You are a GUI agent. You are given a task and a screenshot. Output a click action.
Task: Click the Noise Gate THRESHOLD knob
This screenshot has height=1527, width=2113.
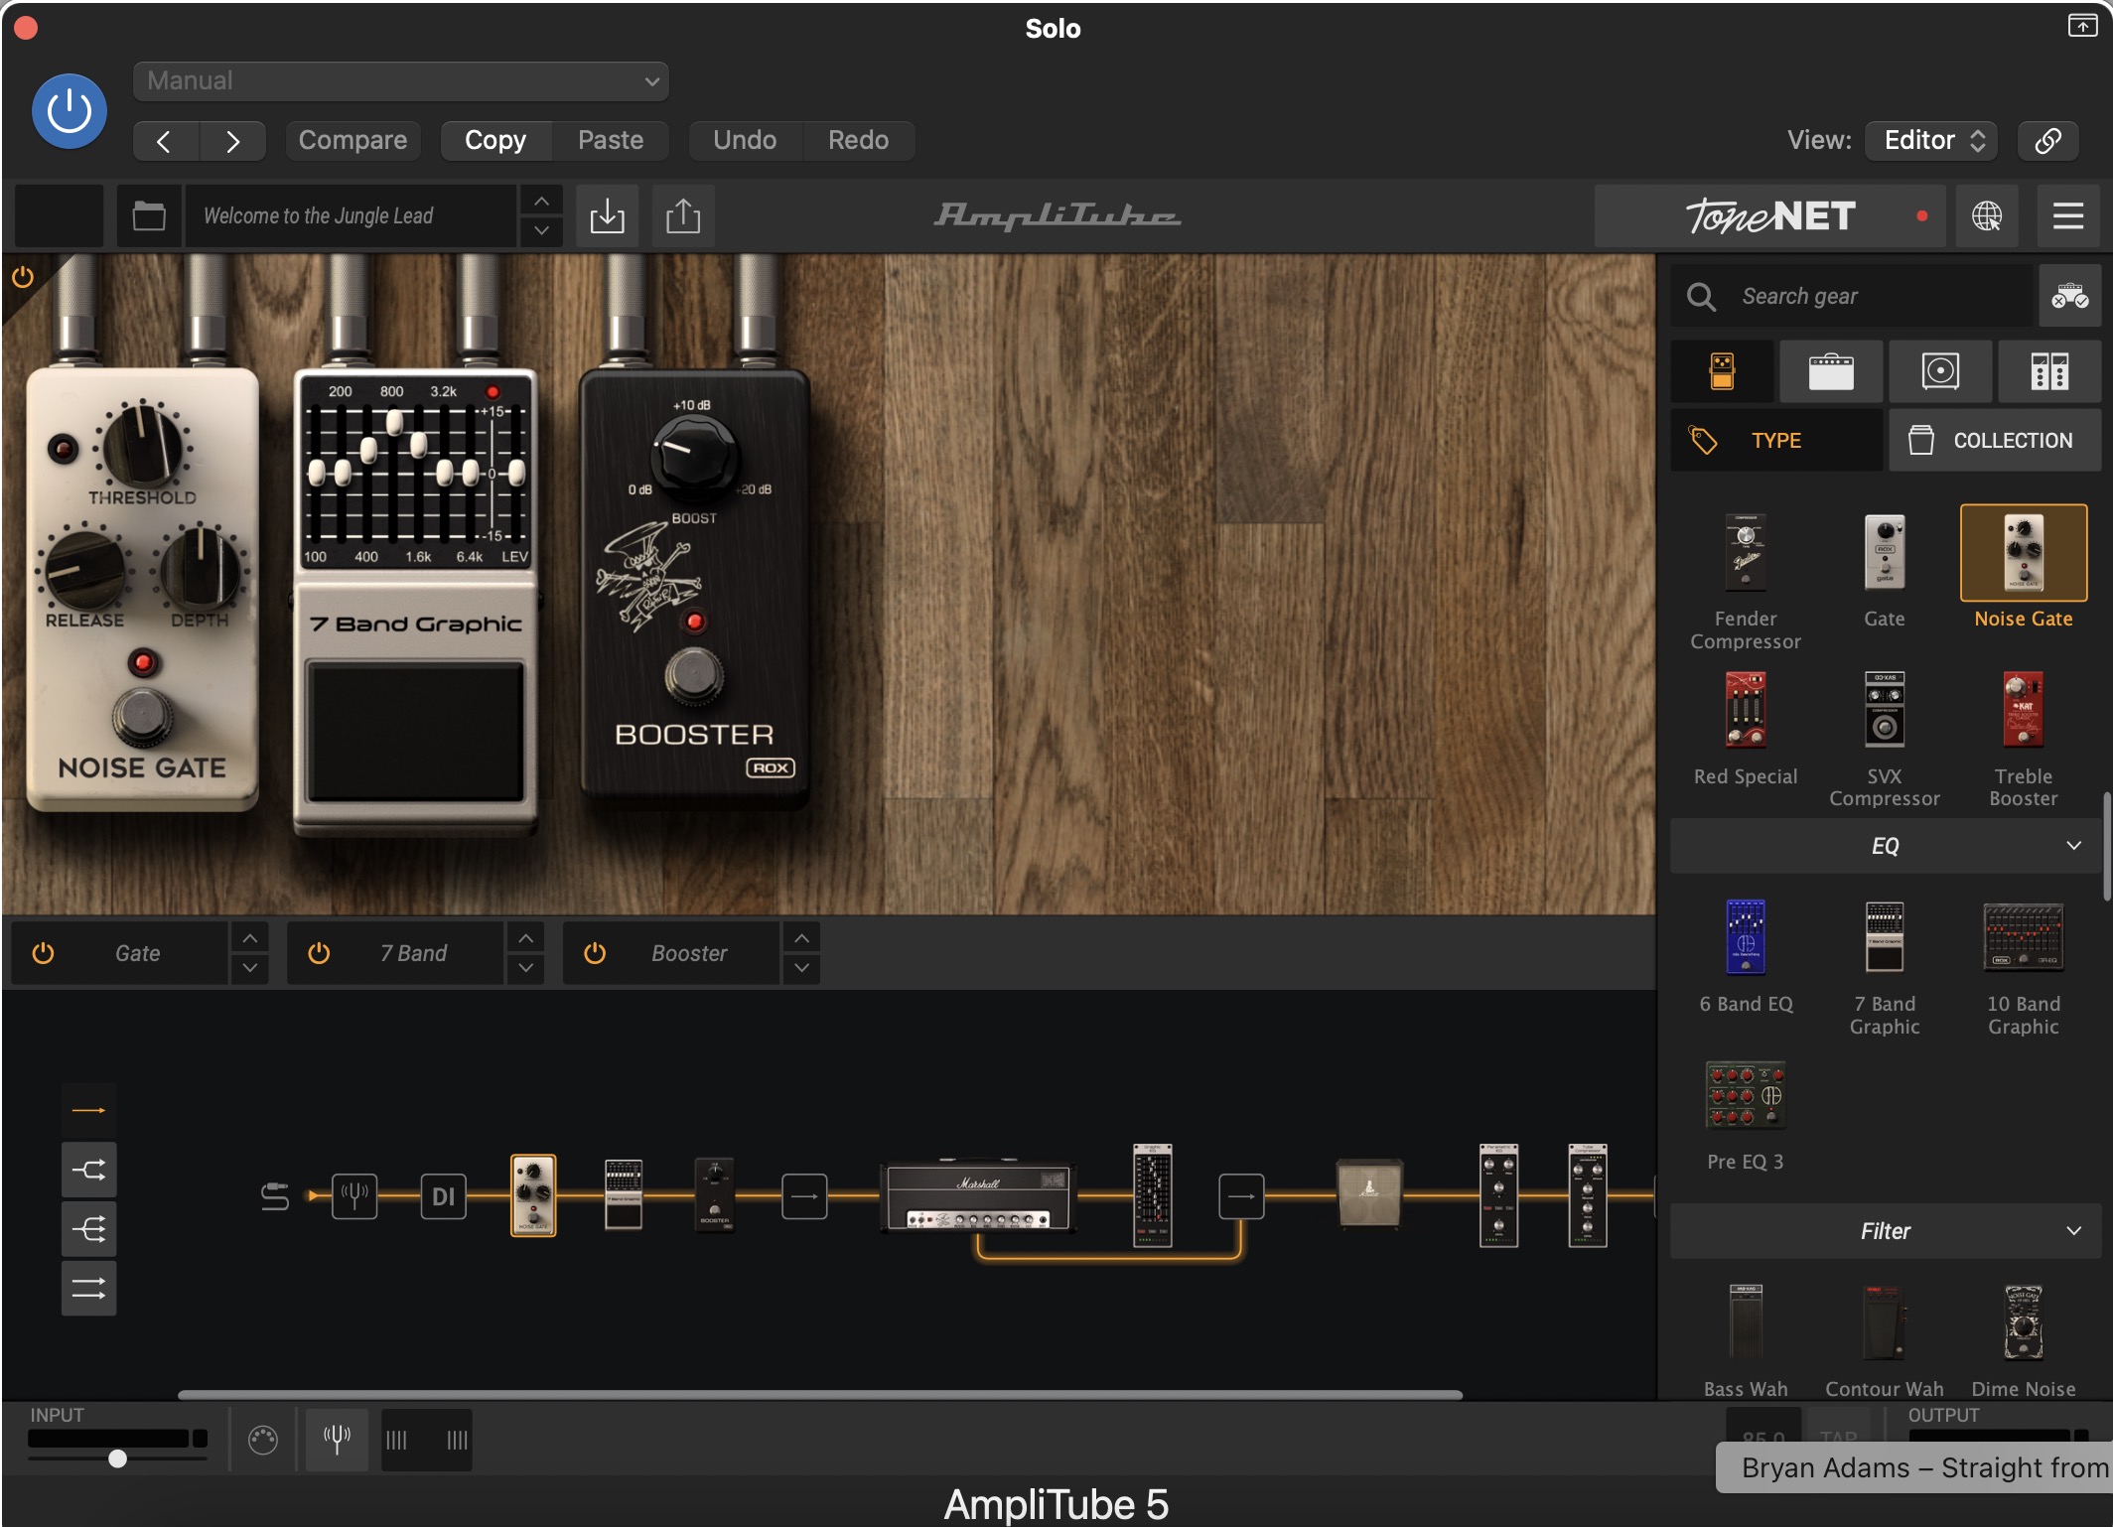point(142,446)
